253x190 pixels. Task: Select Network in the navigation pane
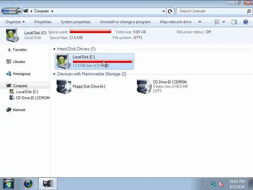tap(19, 110)
